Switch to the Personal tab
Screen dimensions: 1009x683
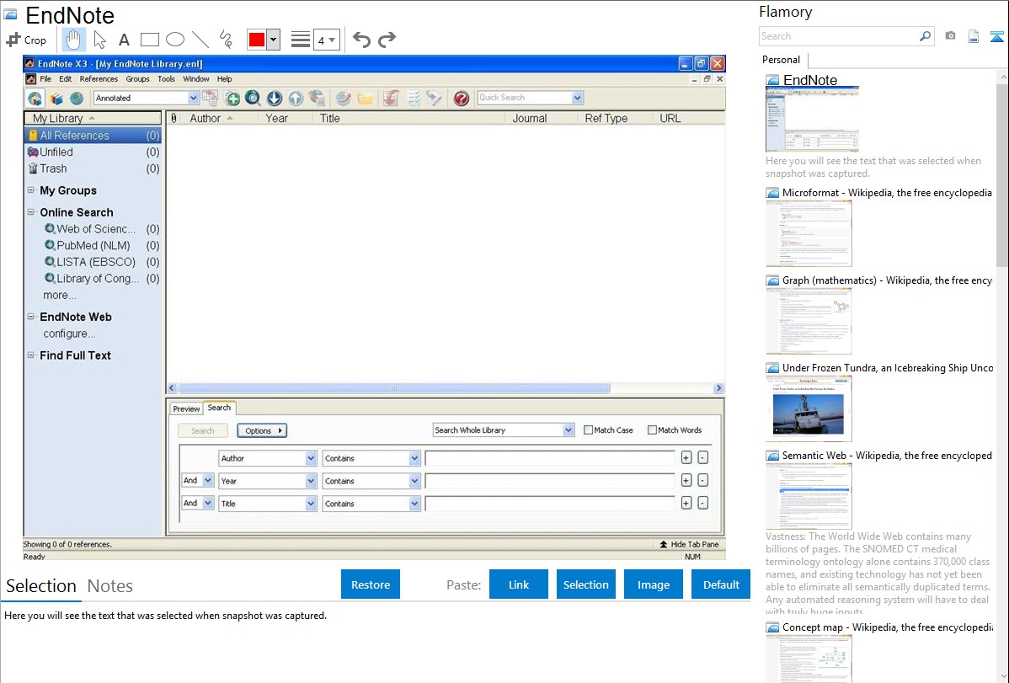[x=782, y=60]
